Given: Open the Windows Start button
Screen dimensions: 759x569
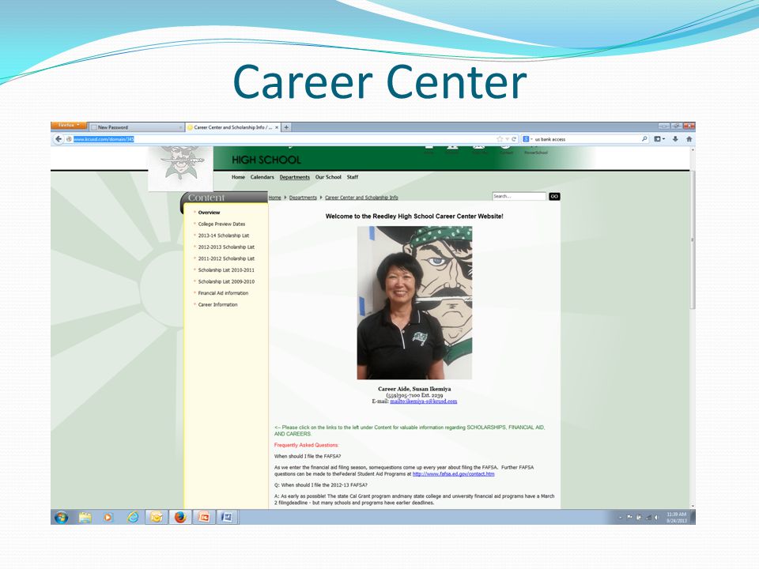Looking at the screenshot, I should coord(62,517).
